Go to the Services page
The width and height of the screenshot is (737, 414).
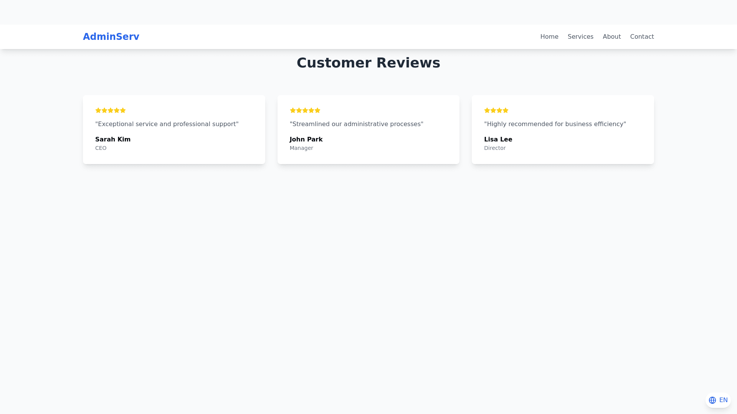[x=580, y=37]
